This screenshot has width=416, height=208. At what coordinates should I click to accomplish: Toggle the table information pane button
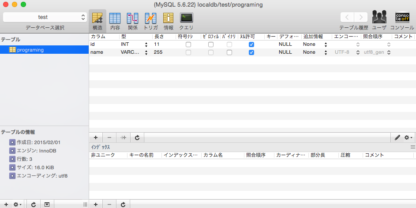point(47,204)
